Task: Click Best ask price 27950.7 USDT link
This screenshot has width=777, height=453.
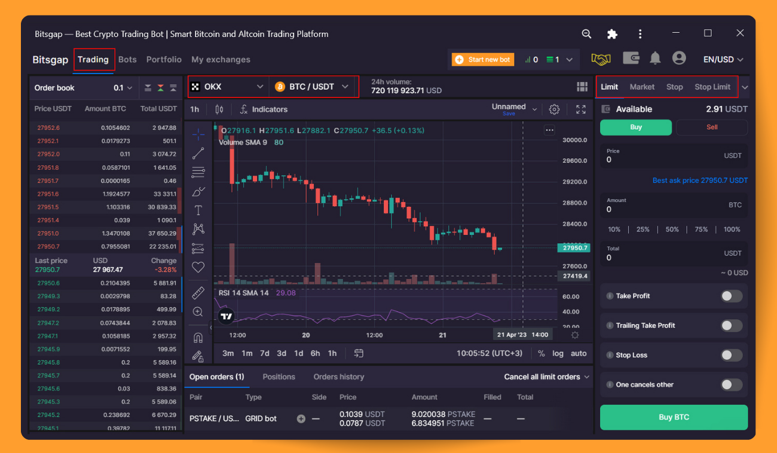Action: [700, 180]
